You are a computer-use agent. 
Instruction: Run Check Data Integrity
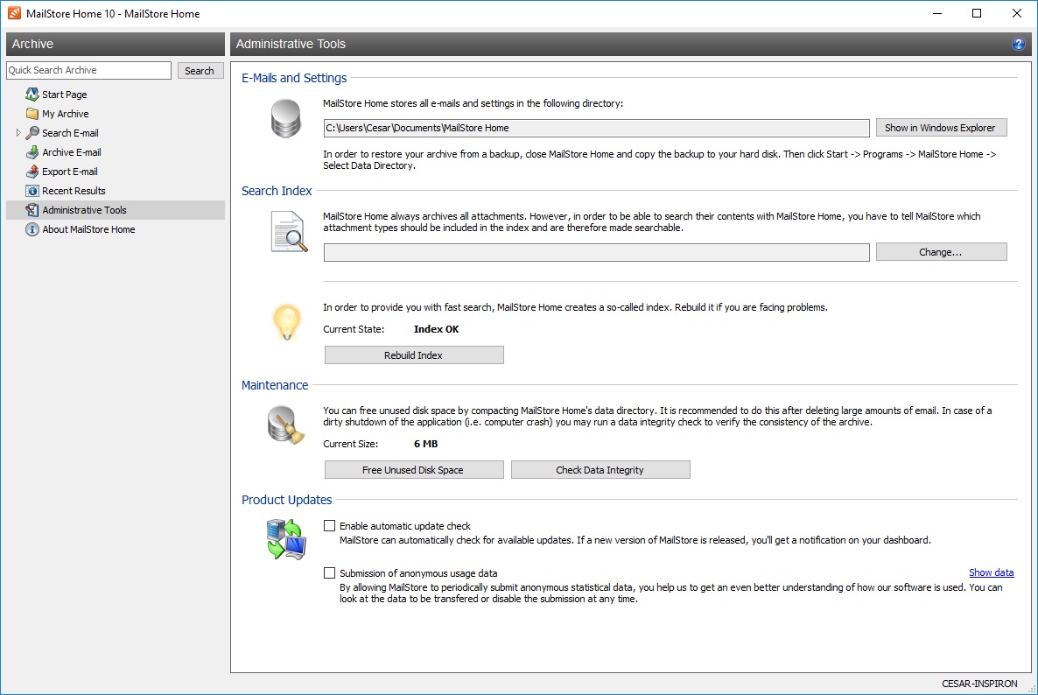(600, 469)
